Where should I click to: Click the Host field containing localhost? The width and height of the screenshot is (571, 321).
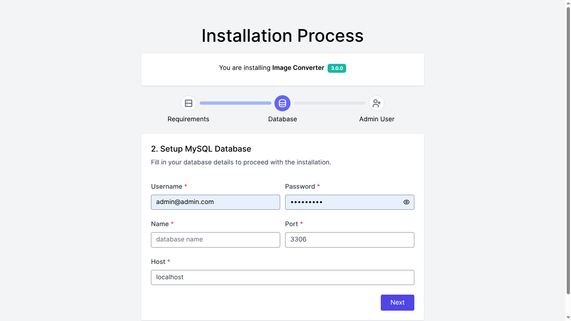tap(282, 277)
